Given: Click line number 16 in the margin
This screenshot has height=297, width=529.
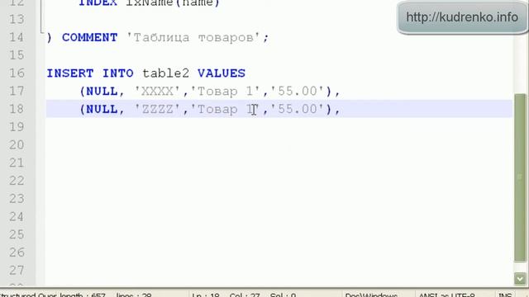Looking at the screenshot, I should click(17, 73).
